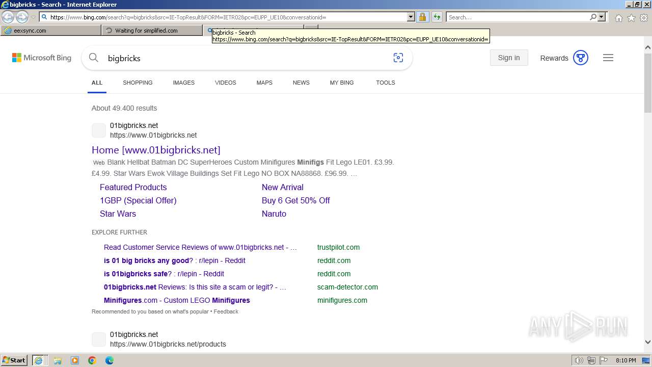
Task: Open the 1GBP (Special Offer) sitelink
Action: pos(138,200)
